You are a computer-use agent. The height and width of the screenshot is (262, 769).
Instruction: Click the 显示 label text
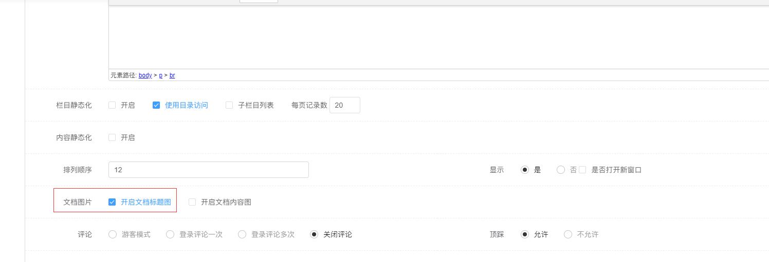(x=497, y=170)
